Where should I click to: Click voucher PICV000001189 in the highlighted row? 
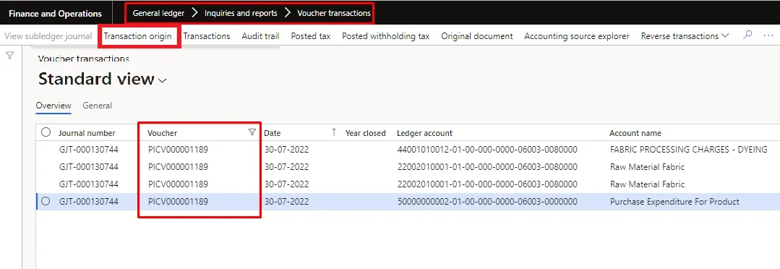coord(178,201)
